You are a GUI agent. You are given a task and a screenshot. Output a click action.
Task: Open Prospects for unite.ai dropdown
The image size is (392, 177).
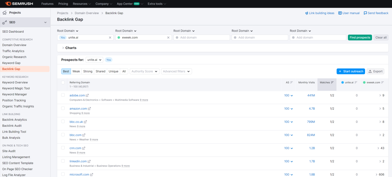pos(94,60)
